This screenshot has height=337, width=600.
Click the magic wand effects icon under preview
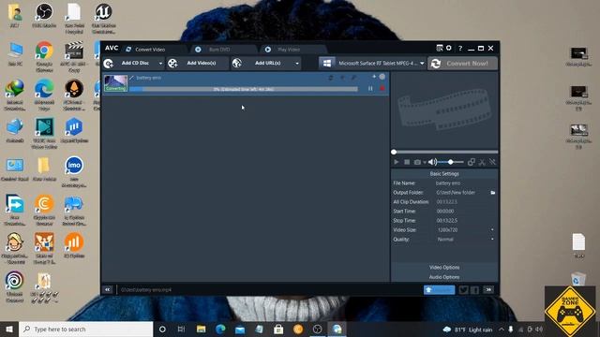492,162
